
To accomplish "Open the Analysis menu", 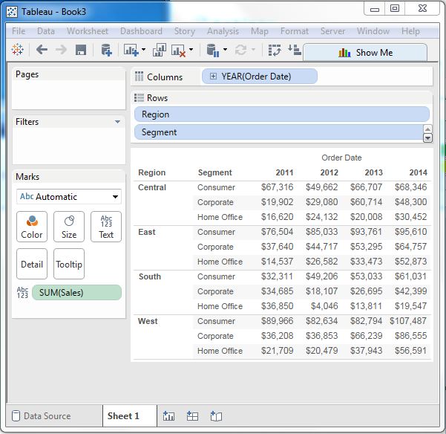I will (223, 31).
